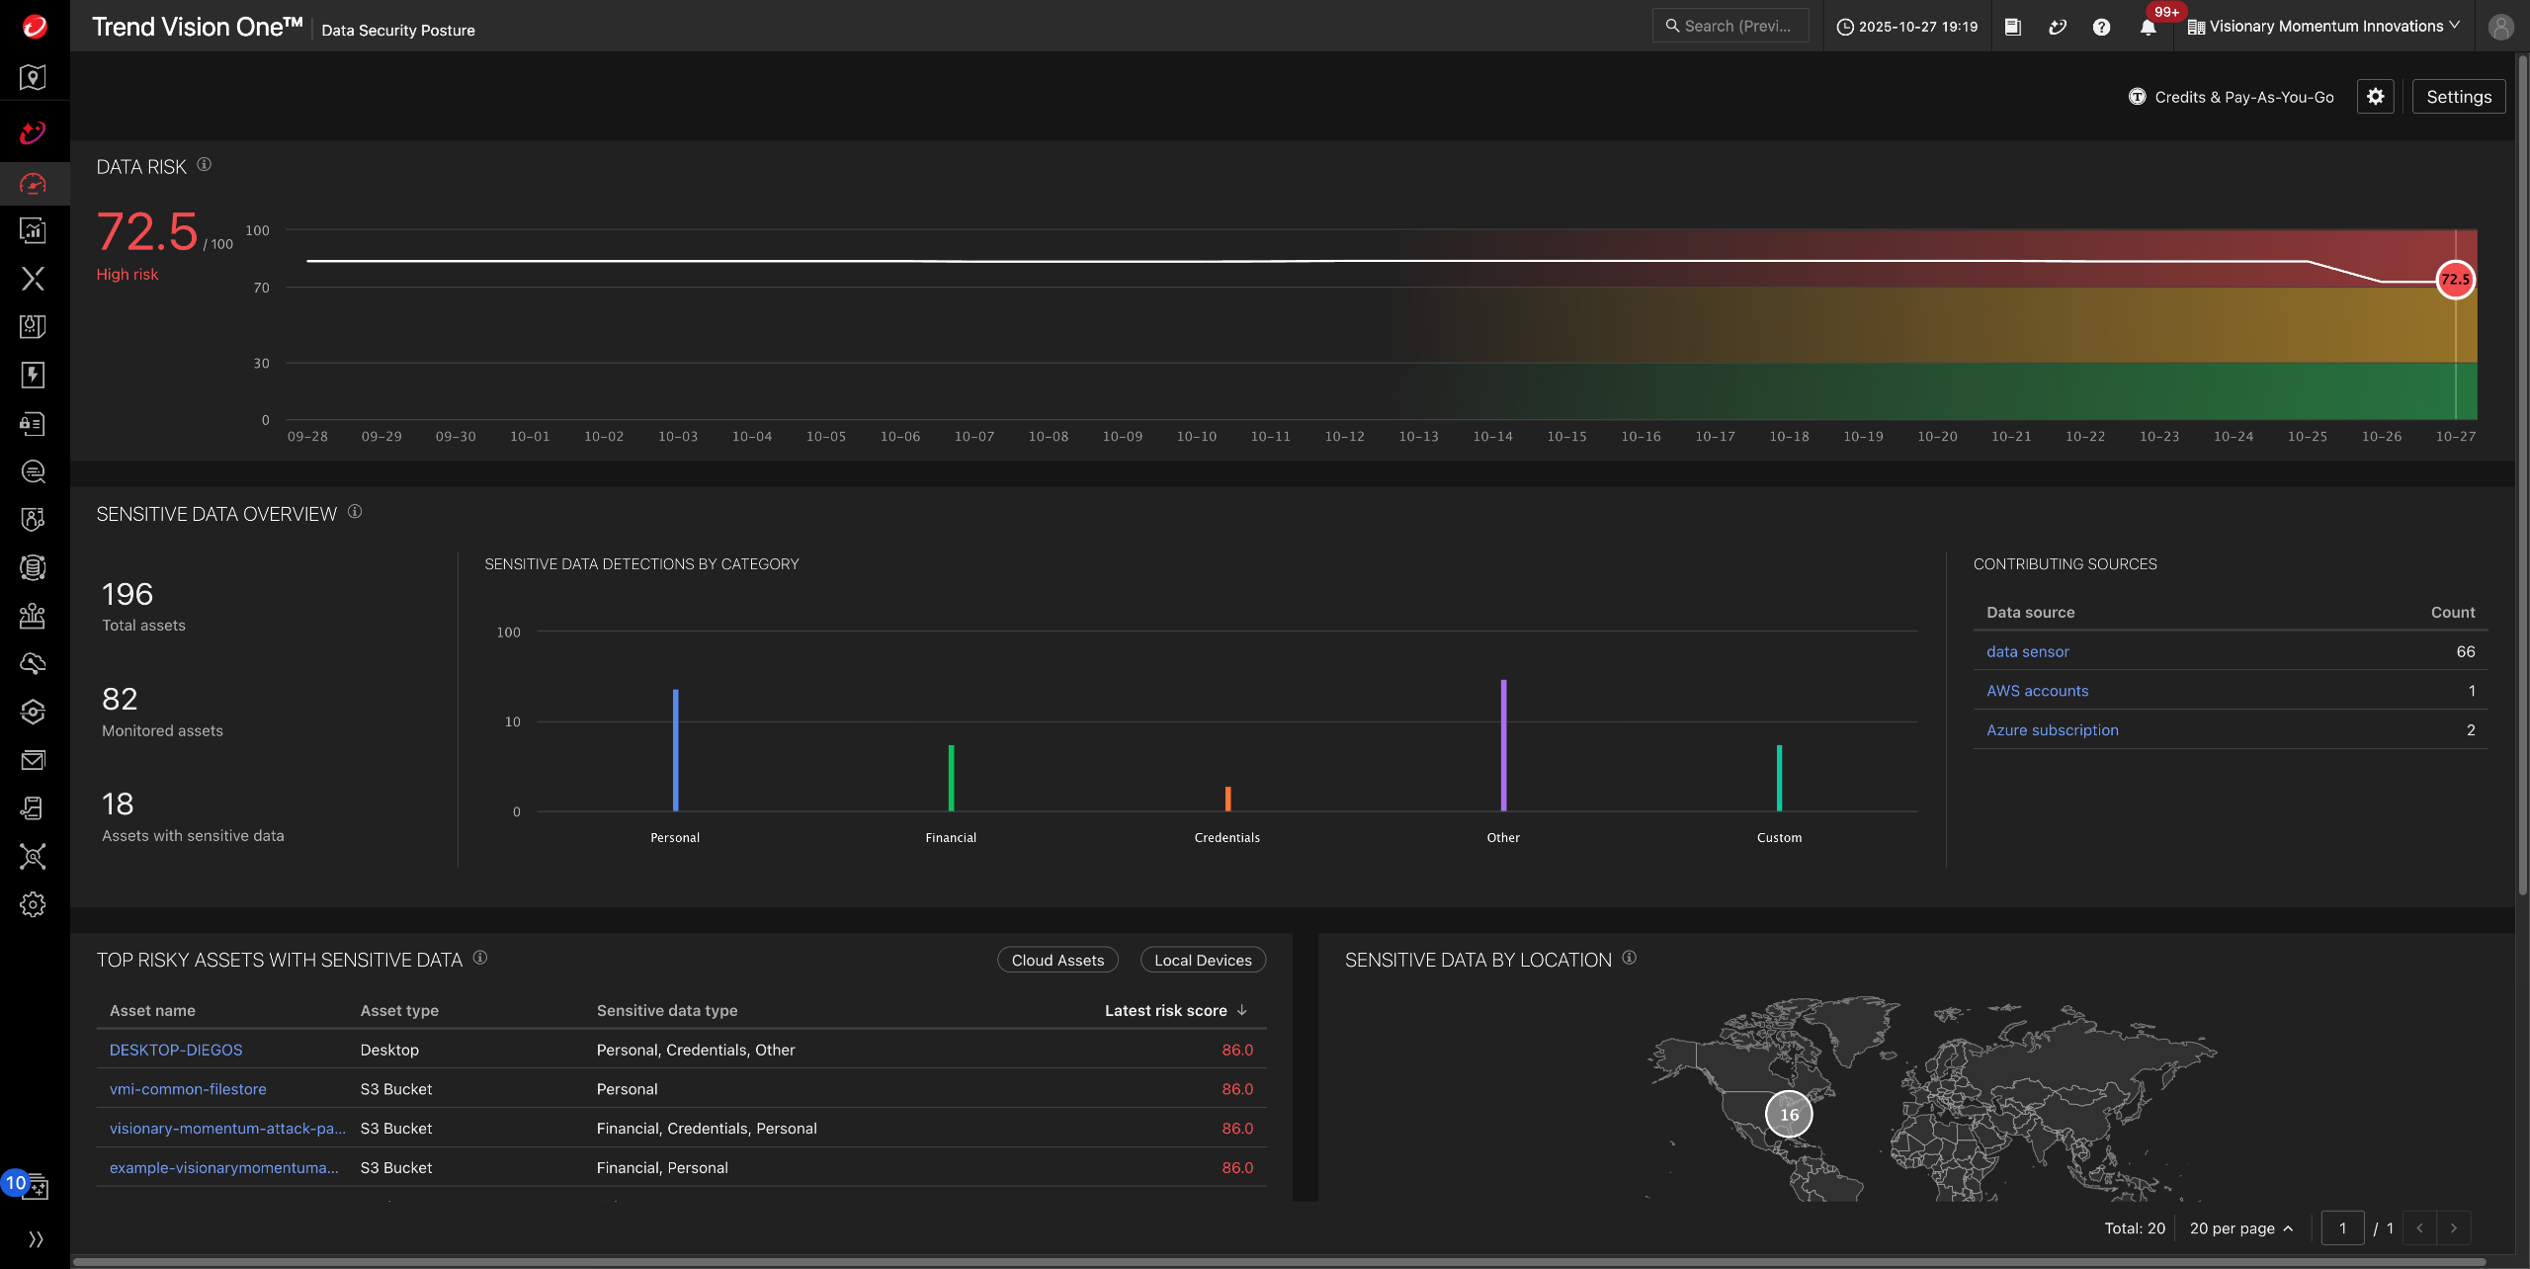Click the Trend Micro logo icon
This screenshot has height=1269, width=2530.
click(x=35, y=27)
